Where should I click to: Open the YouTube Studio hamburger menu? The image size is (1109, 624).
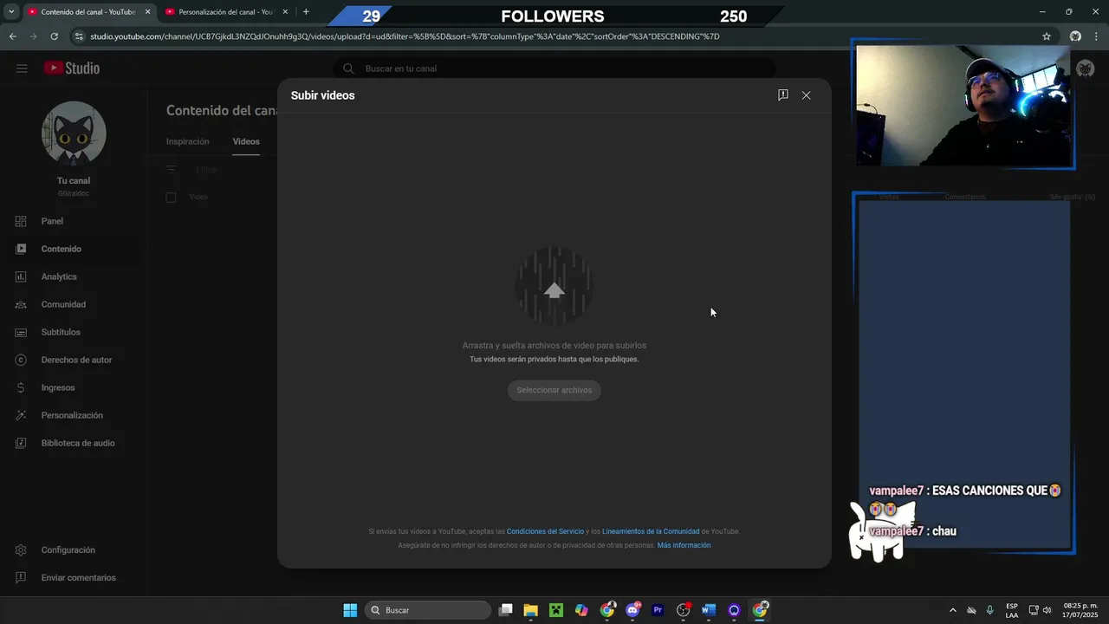tap(22, 68)
